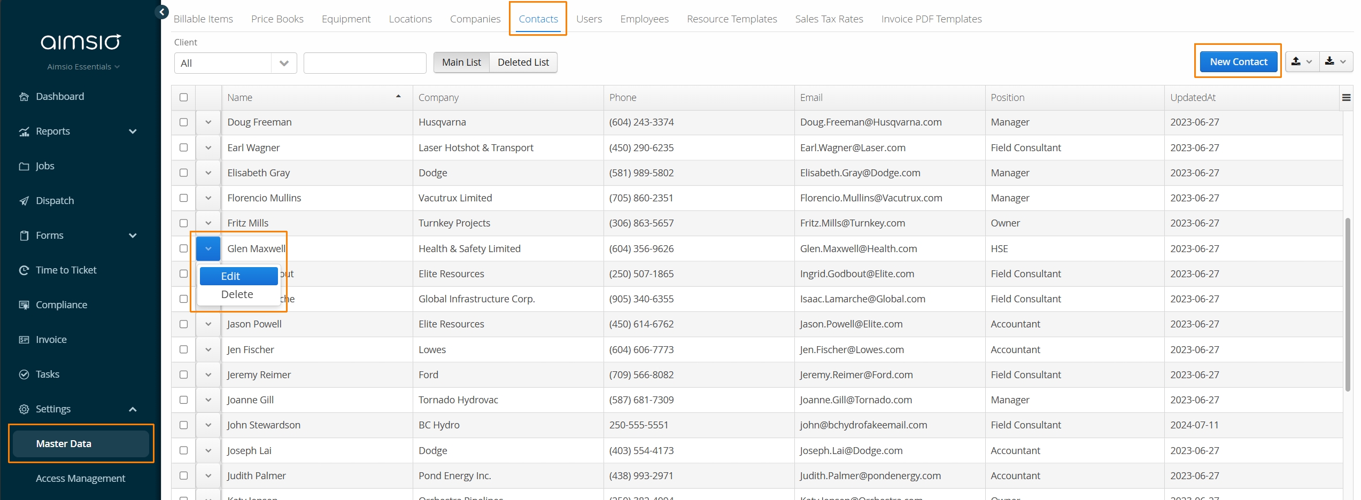Open Dispatch from the sidebar
Viewport: 1361px width, 500px height.
(x=55, y=201)
